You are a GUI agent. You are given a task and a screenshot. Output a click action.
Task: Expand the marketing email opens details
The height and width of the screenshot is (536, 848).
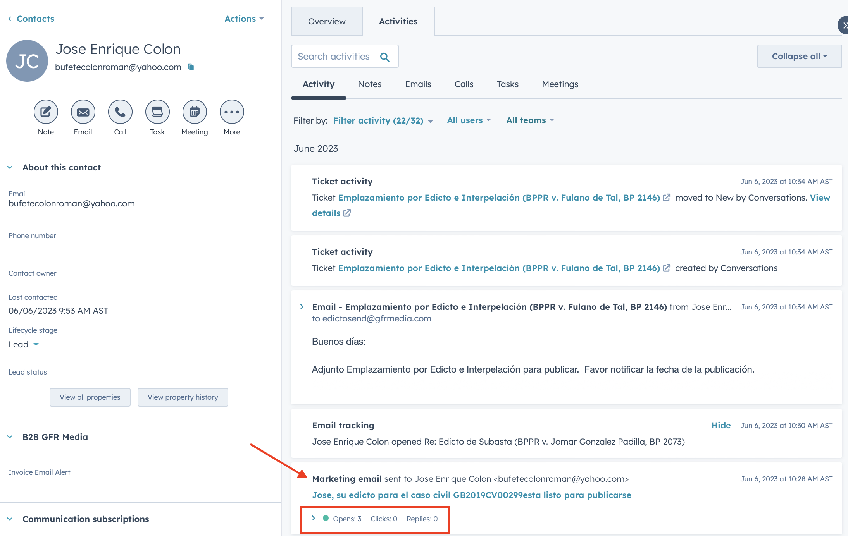(x=314, y=518)
